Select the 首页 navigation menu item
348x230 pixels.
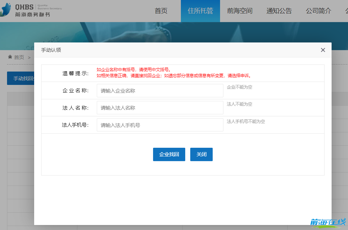click(161, 11)
